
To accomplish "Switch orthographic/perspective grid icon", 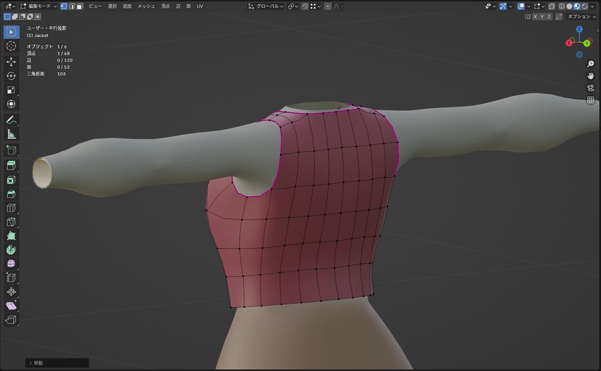I will point(591,100).
